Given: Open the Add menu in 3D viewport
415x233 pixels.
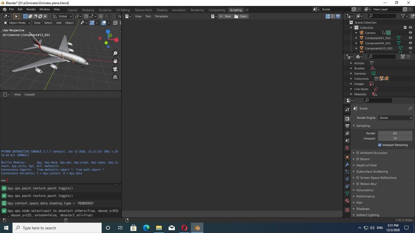Looking at the screenshot, I should (x=59, y=23).
